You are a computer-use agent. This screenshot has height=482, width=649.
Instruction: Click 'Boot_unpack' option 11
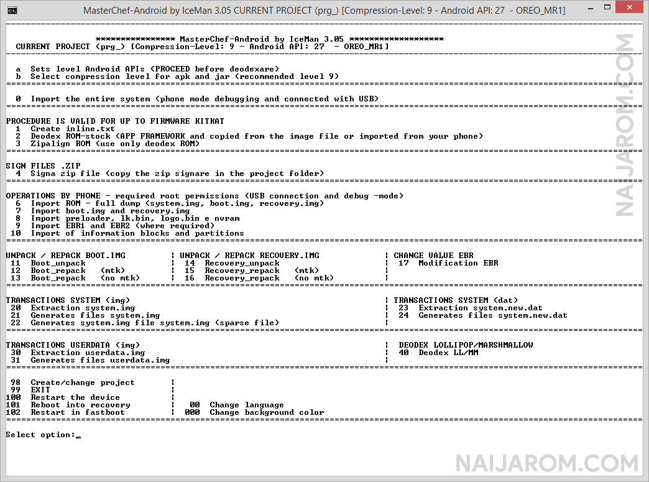48,263
